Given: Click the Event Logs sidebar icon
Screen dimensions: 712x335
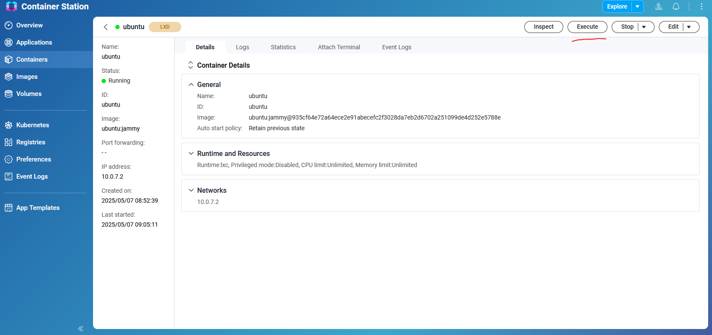Looking at the screenshot, I should (9, 176).
